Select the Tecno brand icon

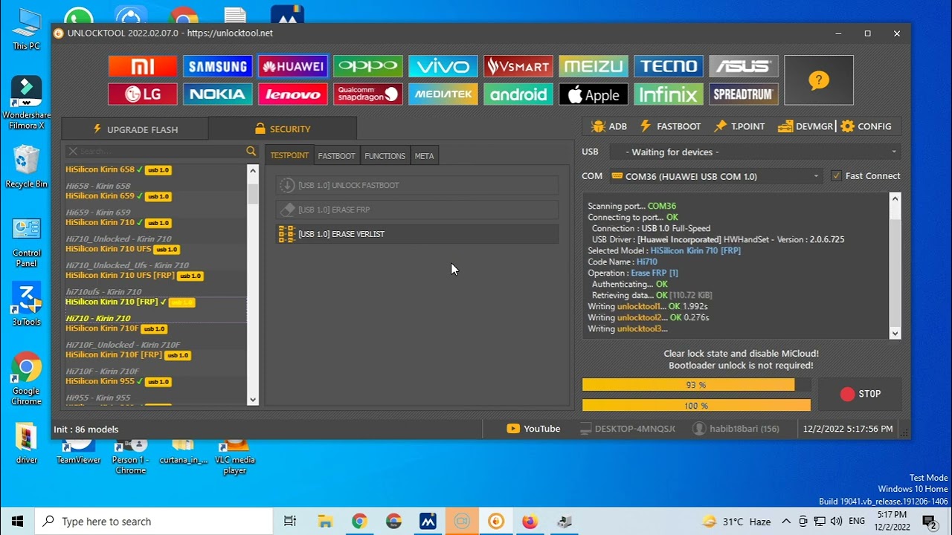tap(669, 67)
